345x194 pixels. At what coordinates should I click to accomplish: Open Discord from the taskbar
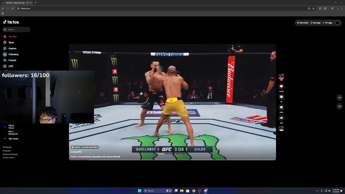click(205, 191)
